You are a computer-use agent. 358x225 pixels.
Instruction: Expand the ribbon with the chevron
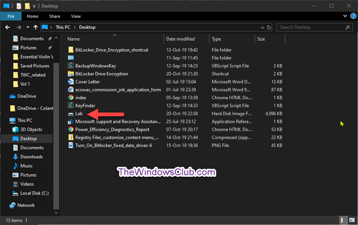(x=345, y=16)
